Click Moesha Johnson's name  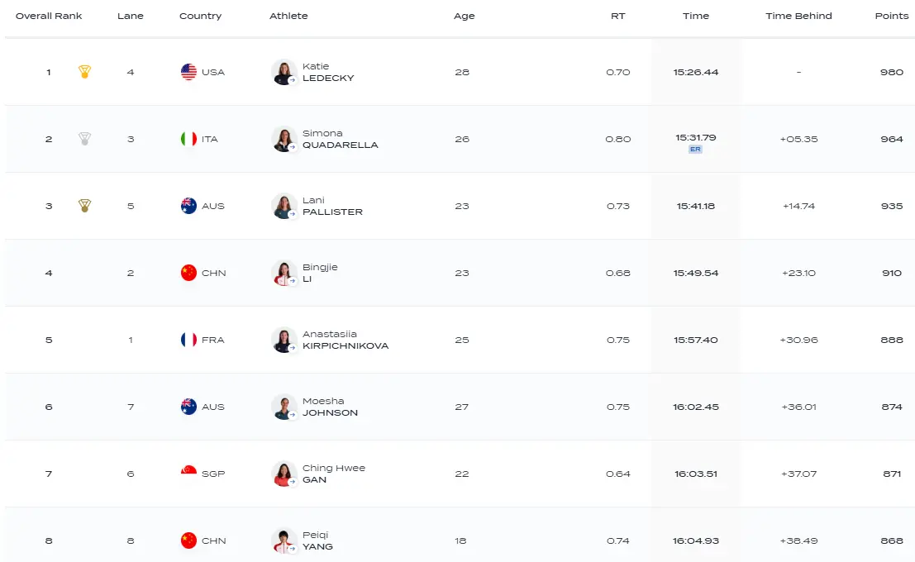tap(331, 407)
